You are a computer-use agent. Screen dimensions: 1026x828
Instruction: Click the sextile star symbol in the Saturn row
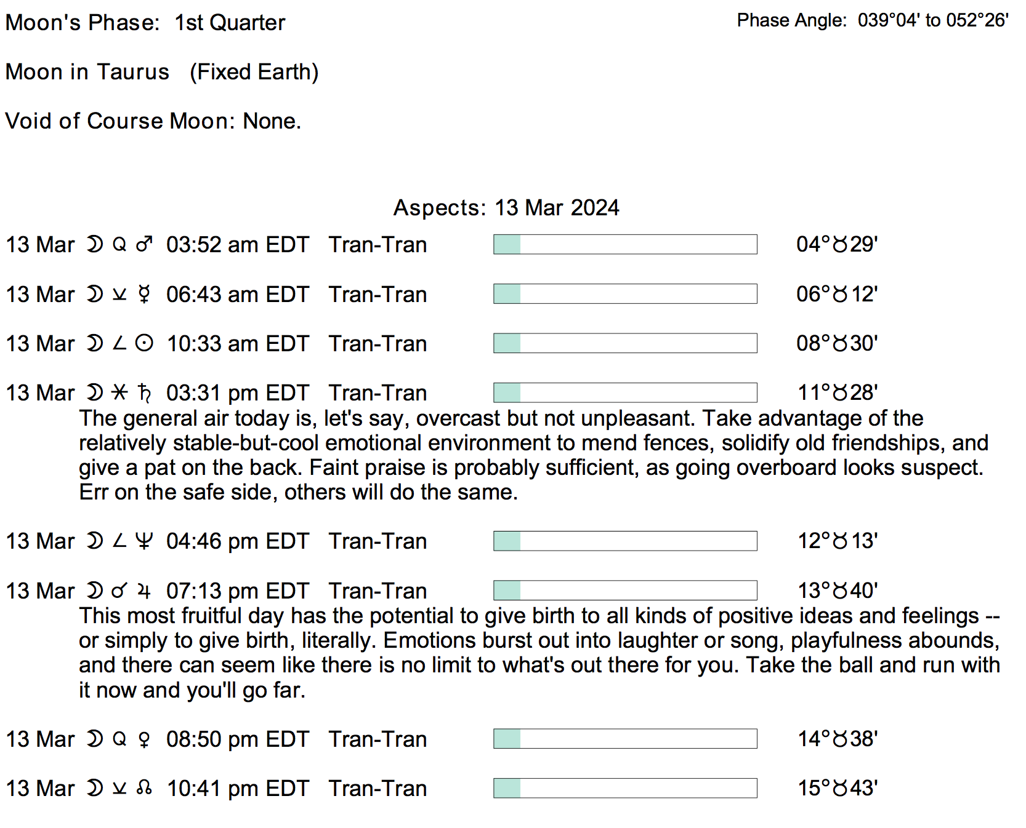(119, 392)
